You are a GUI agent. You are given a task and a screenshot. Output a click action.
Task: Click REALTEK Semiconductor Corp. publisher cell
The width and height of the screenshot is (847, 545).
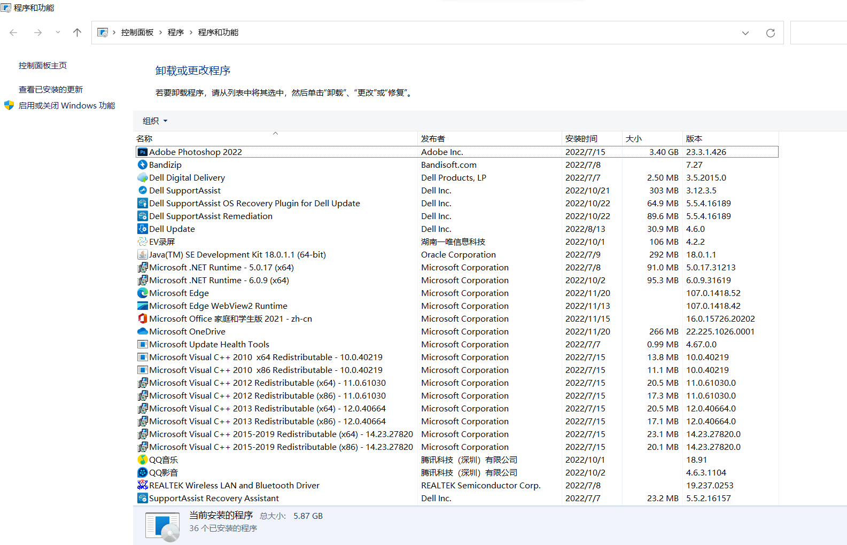[x=481, y=486]
